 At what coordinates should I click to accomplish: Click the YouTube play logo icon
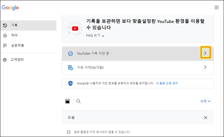(75, 28)
